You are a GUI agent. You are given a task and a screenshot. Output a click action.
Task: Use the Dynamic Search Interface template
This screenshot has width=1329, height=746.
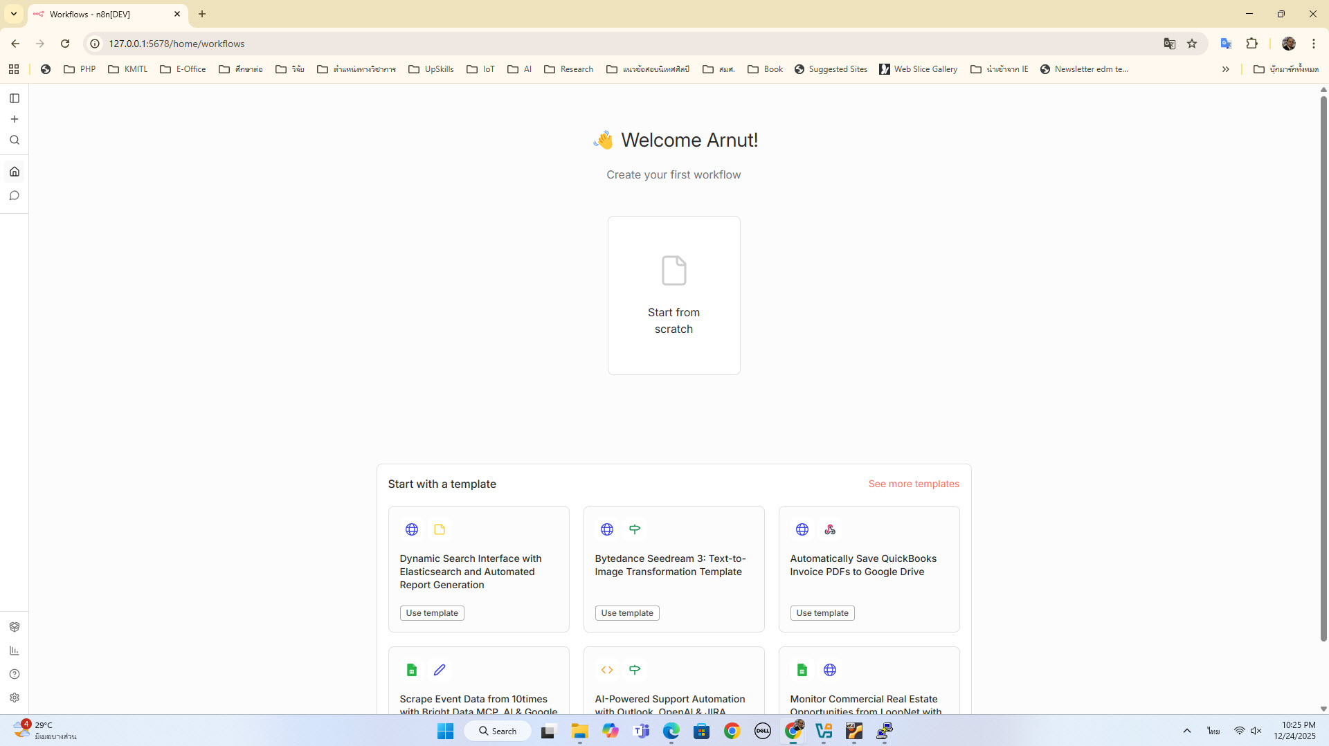pyautogui.click(x=432, y=613)
